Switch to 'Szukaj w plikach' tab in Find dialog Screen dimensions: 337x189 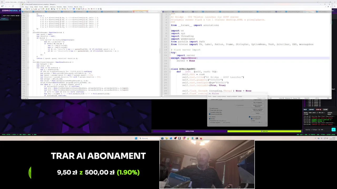[x=222, y=97]
